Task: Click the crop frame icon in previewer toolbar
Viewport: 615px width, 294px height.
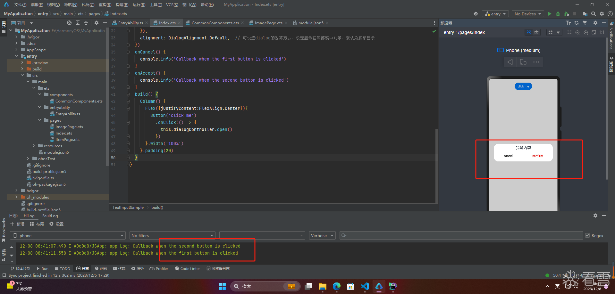Action: coord(569,32)
